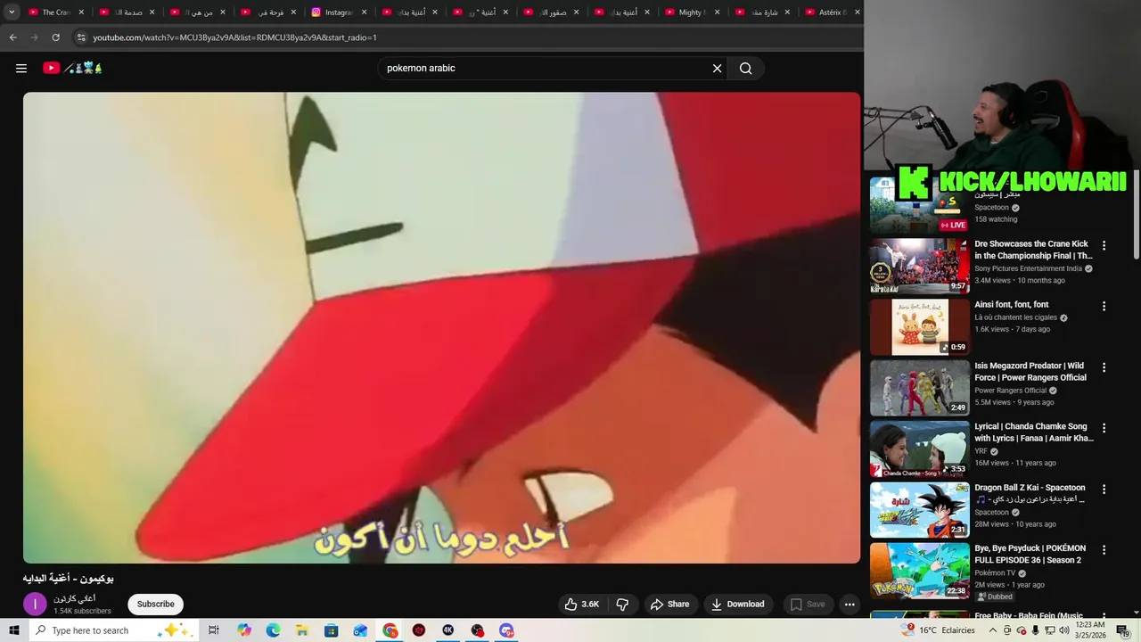Open Isis Megazord Predator thumbnail

point(919,388)
